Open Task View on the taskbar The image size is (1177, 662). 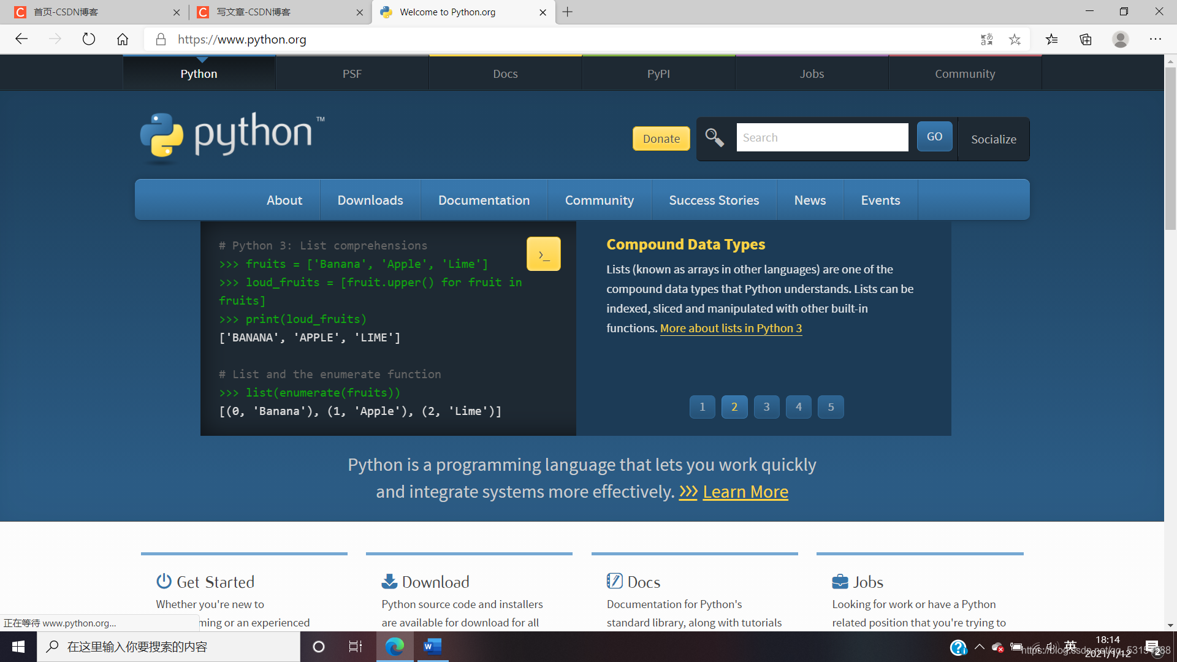[356, 647]
